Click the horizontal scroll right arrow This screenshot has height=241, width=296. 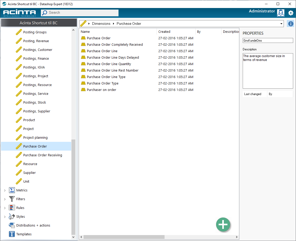(237, 237)
